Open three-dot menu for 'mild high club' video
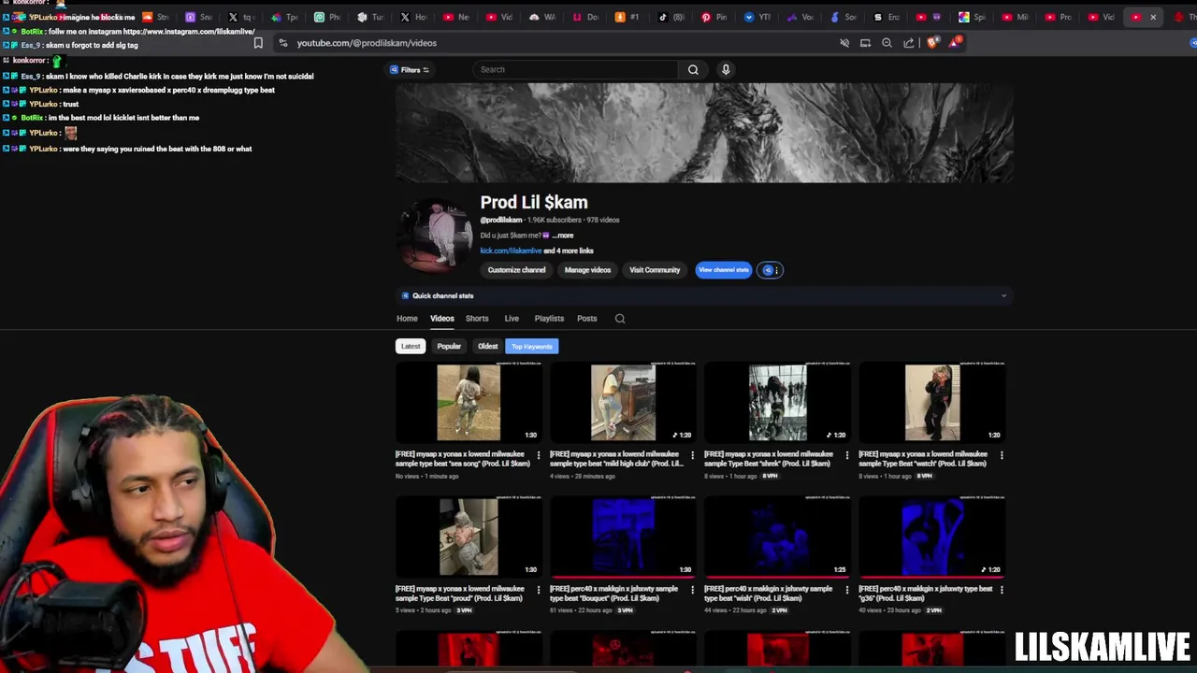Screen dimensions: 1197x673 tap(692, 455)
